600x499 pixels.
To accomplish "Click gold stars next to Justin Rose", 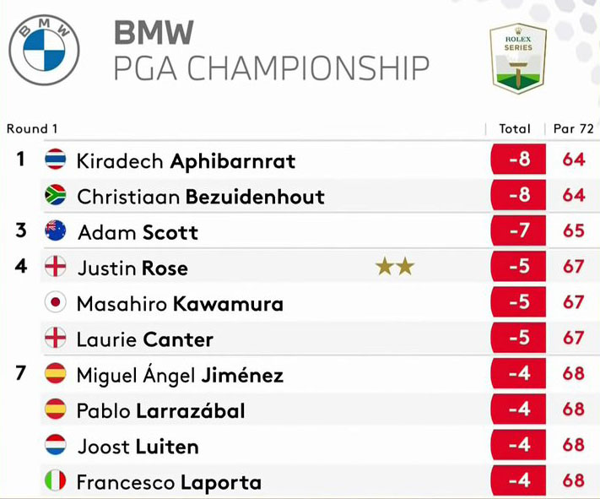I will pos(395,267).
